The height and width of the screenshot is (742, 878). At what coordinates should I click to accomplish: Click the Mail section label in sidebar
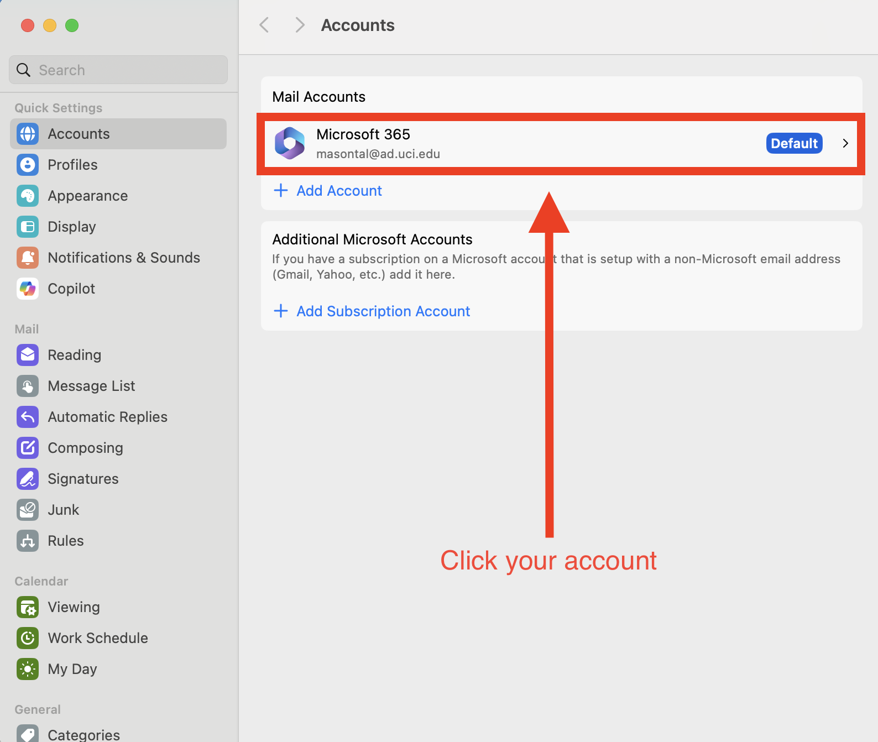point(27,329)
